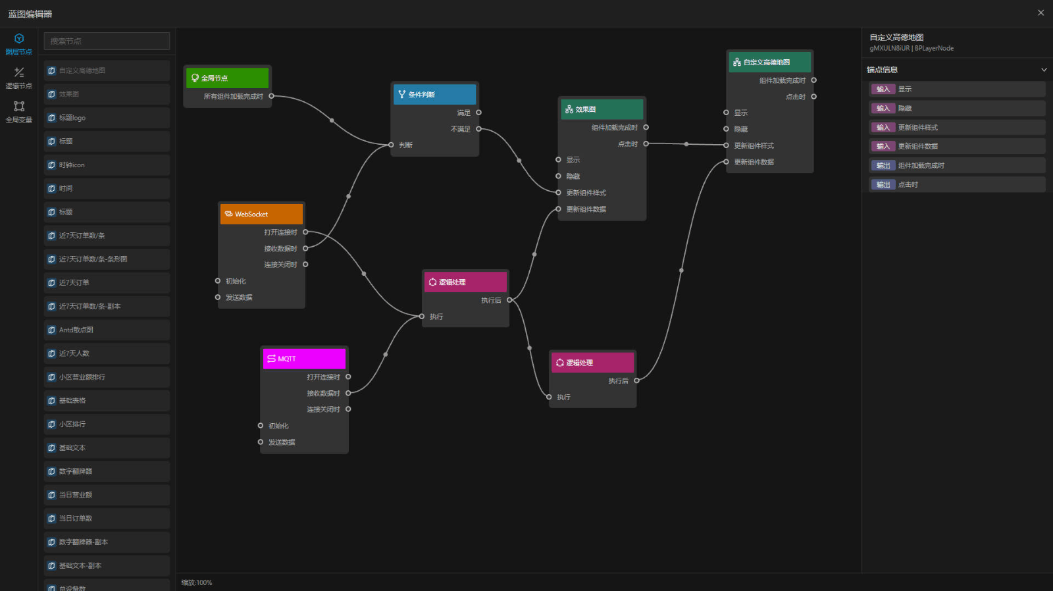Select the 输入 更新组件样式 anchor row
This screenshot has width=1053, height=591.
click(957, 128)
